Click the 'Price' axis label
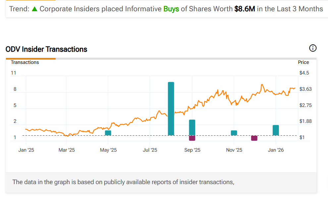Image resolution: width=328 pixels, height=200 pixels. pos(303,62)
